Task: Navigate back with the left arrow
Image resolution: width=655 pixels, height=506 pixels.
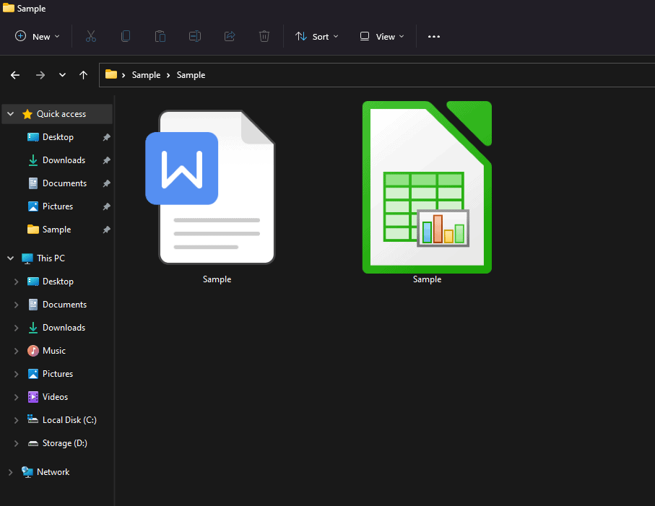Action: tap(15, 75)
